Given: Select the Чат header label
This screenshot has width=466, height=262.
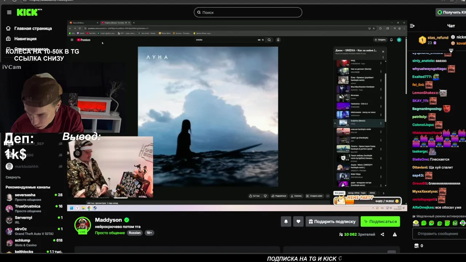Looking at the screenshot, I should [x=451, y=26].
